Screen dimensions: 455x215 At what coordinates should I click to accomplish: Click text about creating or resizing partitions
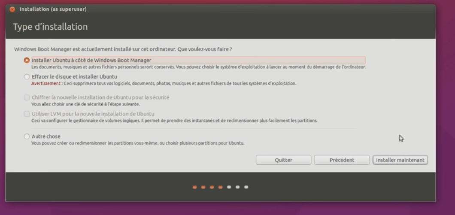click(138, 143)
